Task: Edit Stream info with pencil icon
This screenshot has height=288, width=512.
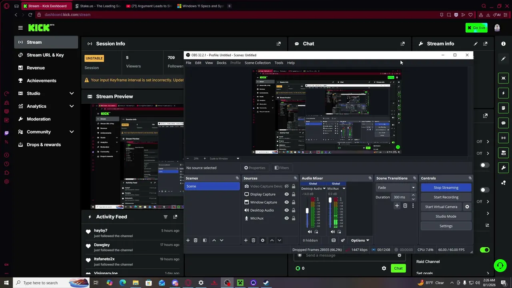Action: 476,44
